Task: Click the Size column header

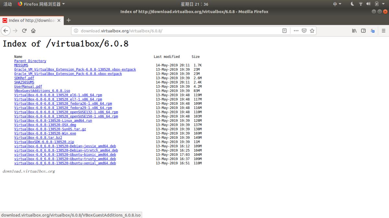Action: click(195, 57)
